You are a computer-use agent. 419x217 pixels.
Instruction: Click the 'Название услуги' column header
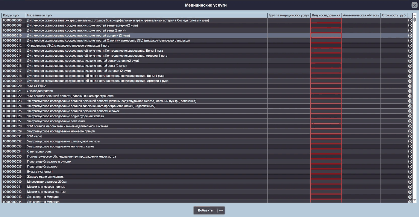point(147,15)
